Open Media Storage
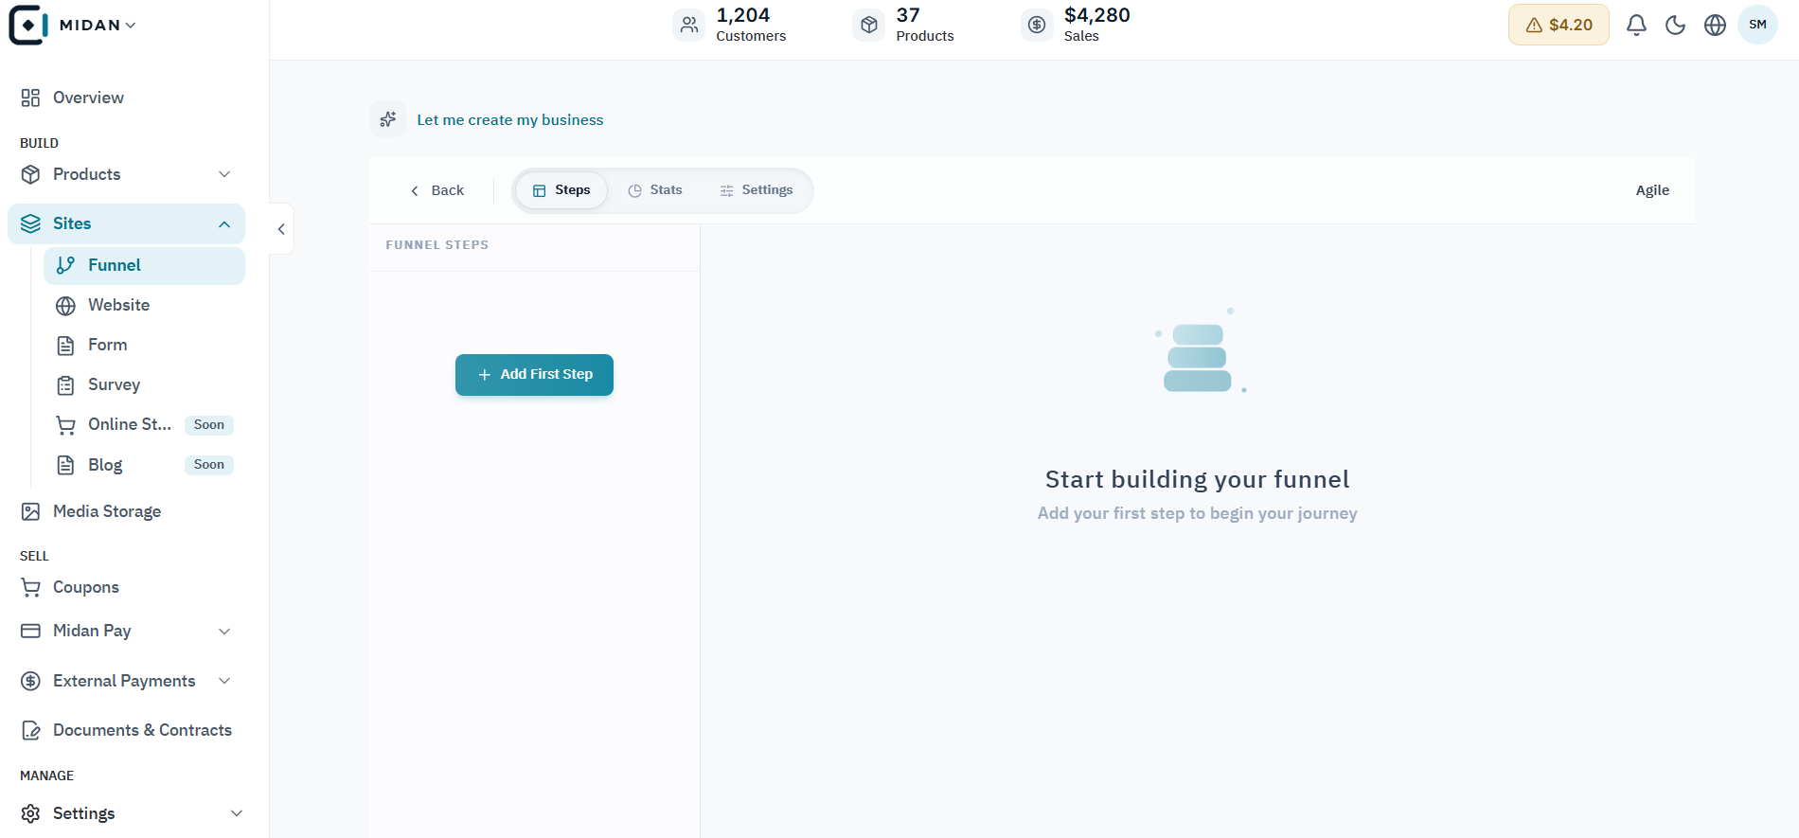Viewport: 1799px width, 838px height. click(126, 511)
